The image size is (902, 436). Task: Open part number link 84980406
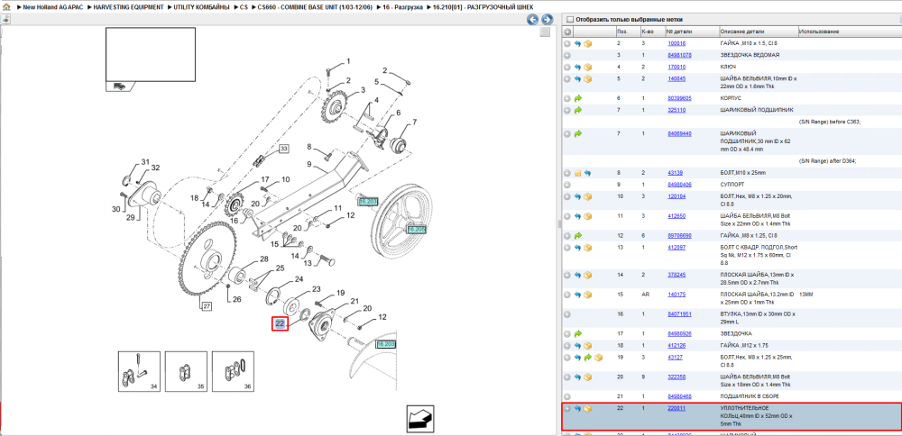[x=679, y=185]
